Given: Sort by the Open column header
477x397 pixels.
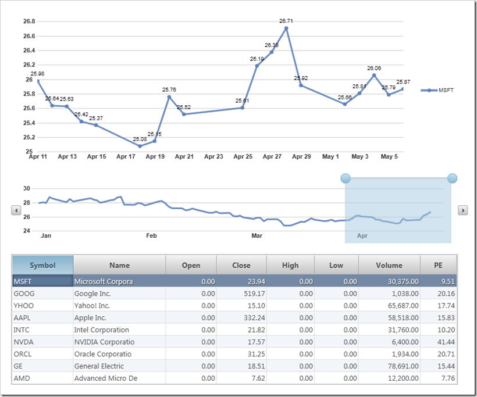Looking at the screenshot, I should (191, 265).
